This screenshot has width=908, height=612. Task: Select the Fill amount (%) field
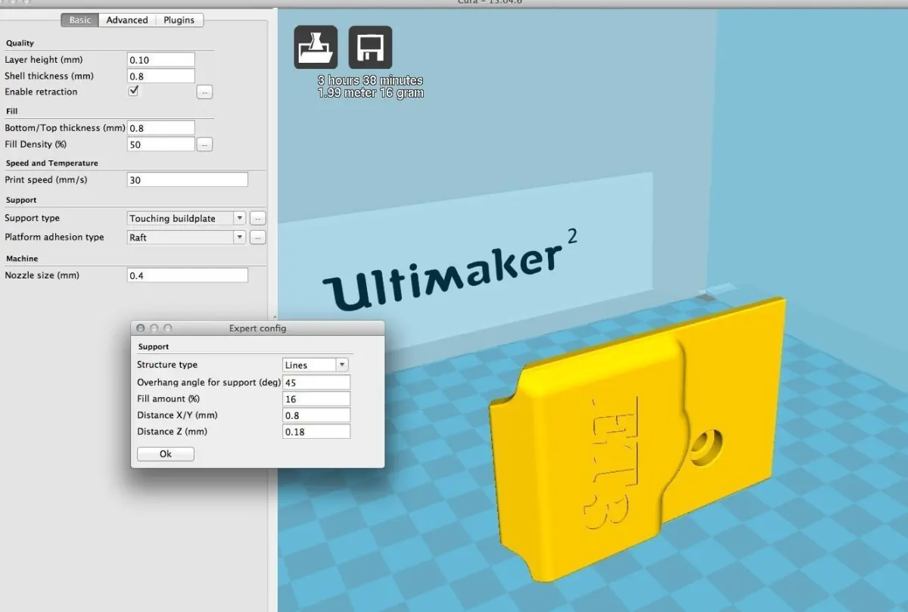coord(316,399)
